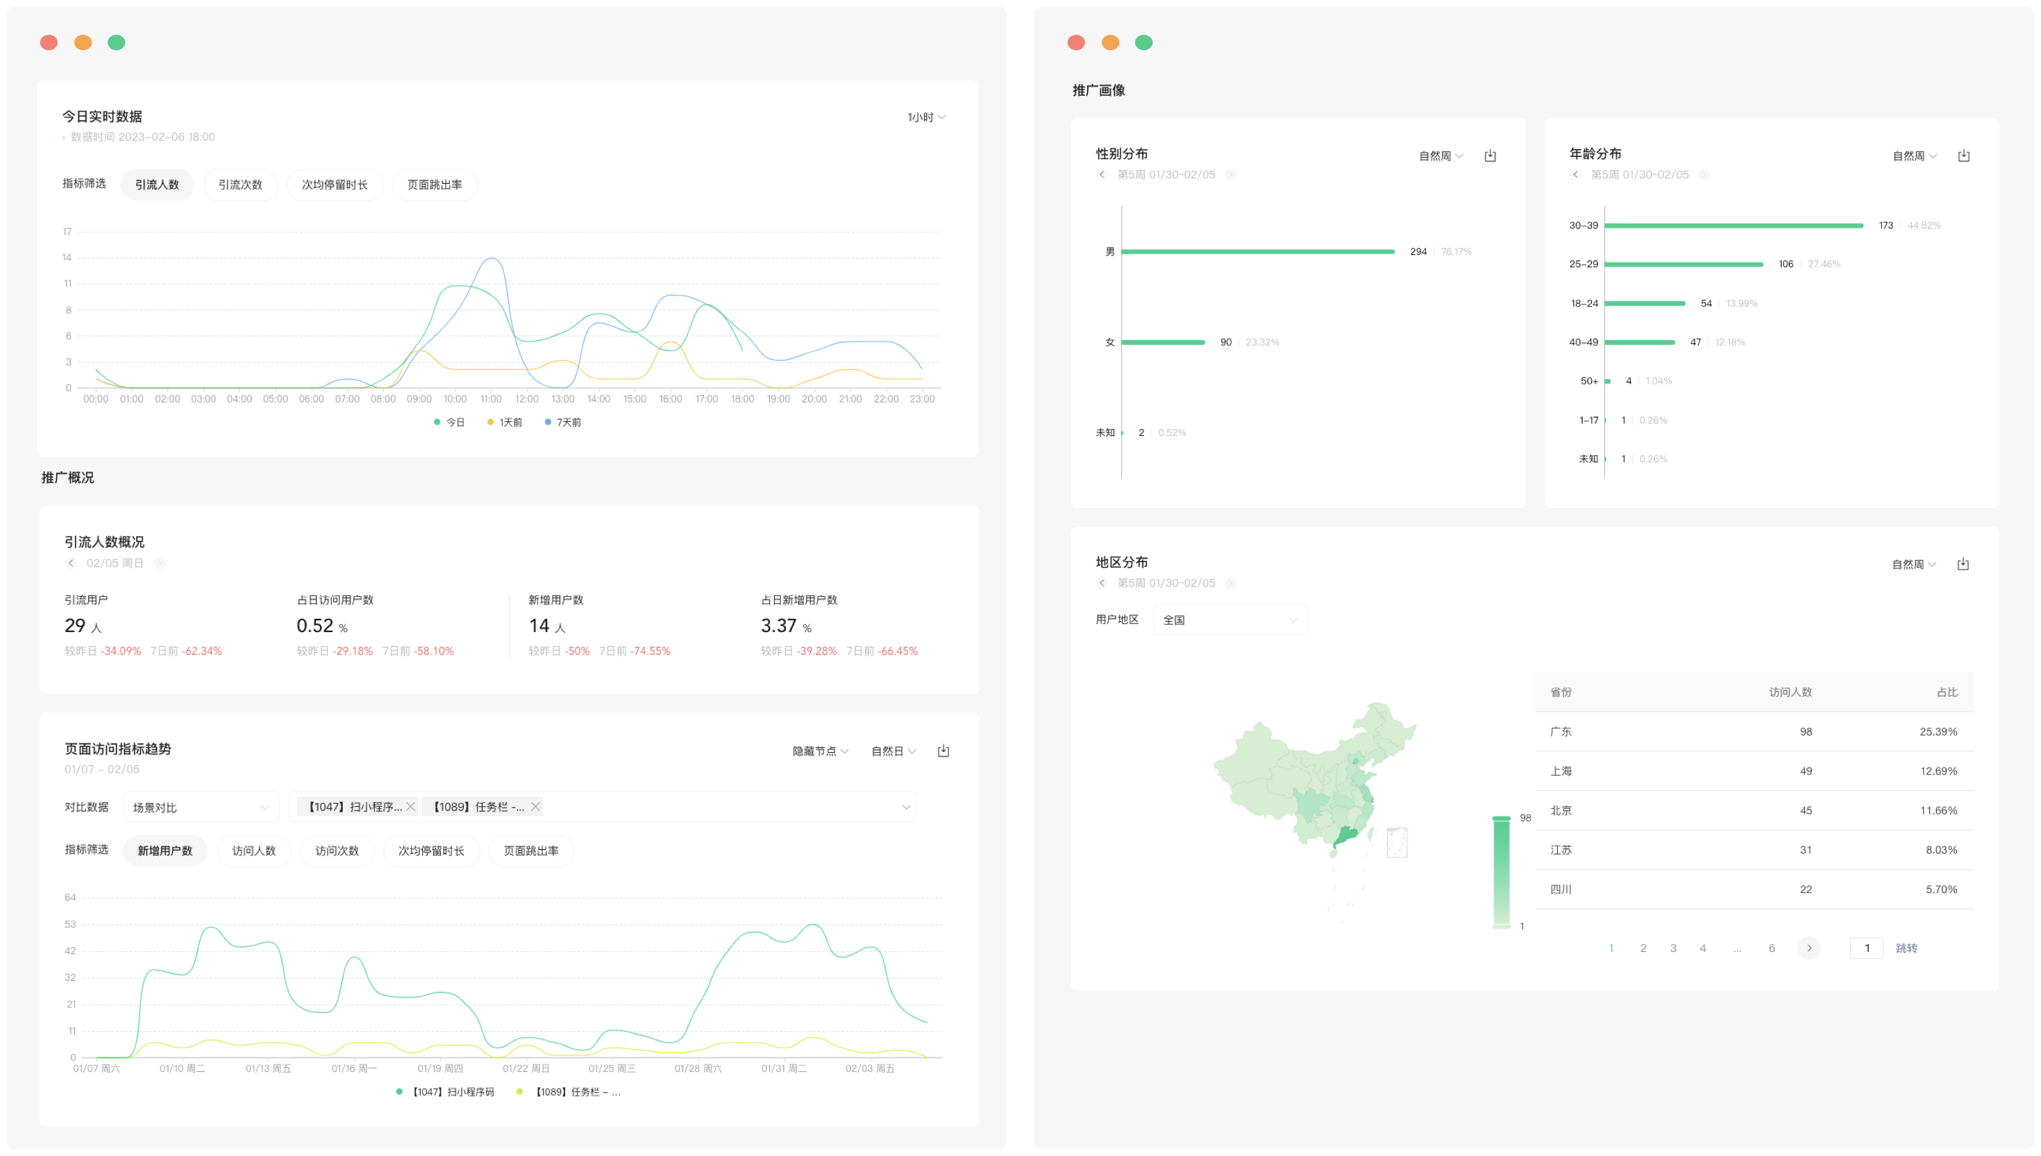This screenshot has height=1156, width=2041.
Task: Download the page visit trend (页面访问指标趋势) chart
Action: point(943,750)
